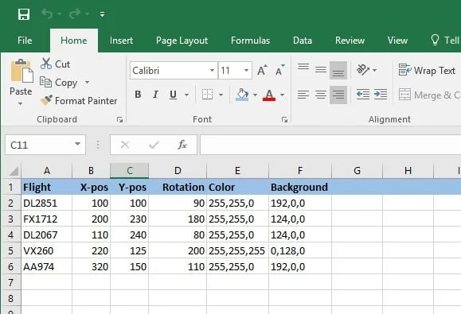Screen dimensions: 461x314
Task: Select the column C header
Action: tap(129, 170)
